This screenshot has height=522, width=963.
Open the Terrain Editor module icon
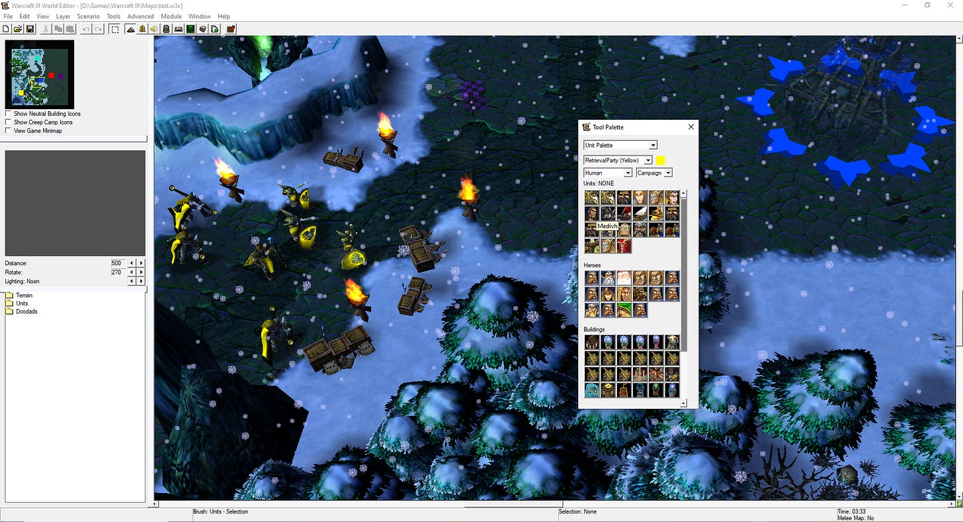point(131,29)
